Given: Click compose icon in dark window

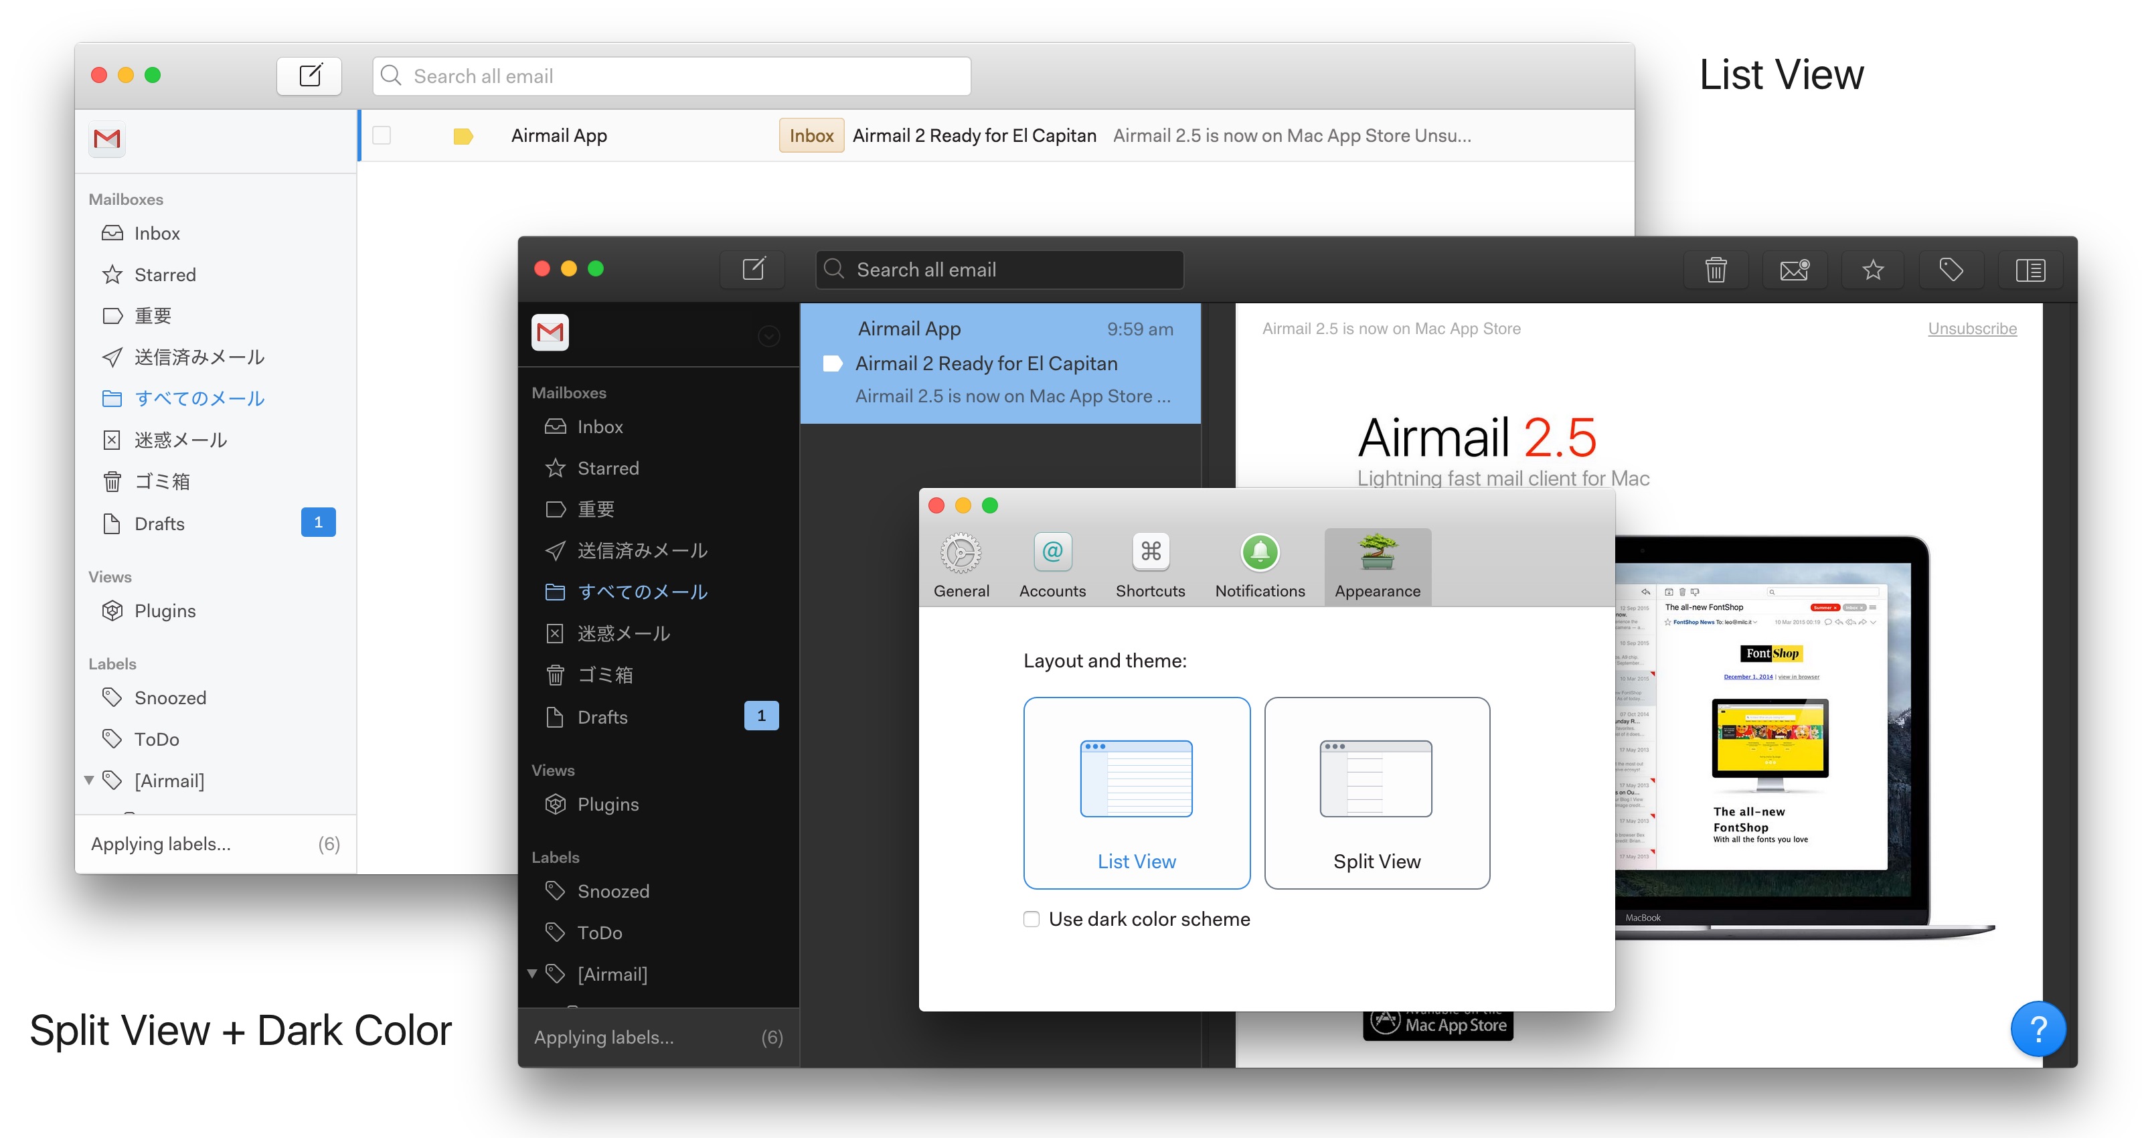Looking at the screenshot, I should (x=752, y=268).
